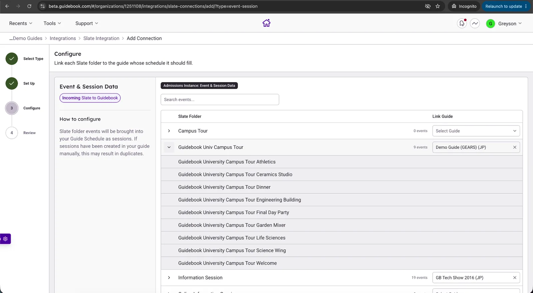Select Campus Tour Welcome row
The width and height of the screenshot is (533, 293).
pos(341,263)
